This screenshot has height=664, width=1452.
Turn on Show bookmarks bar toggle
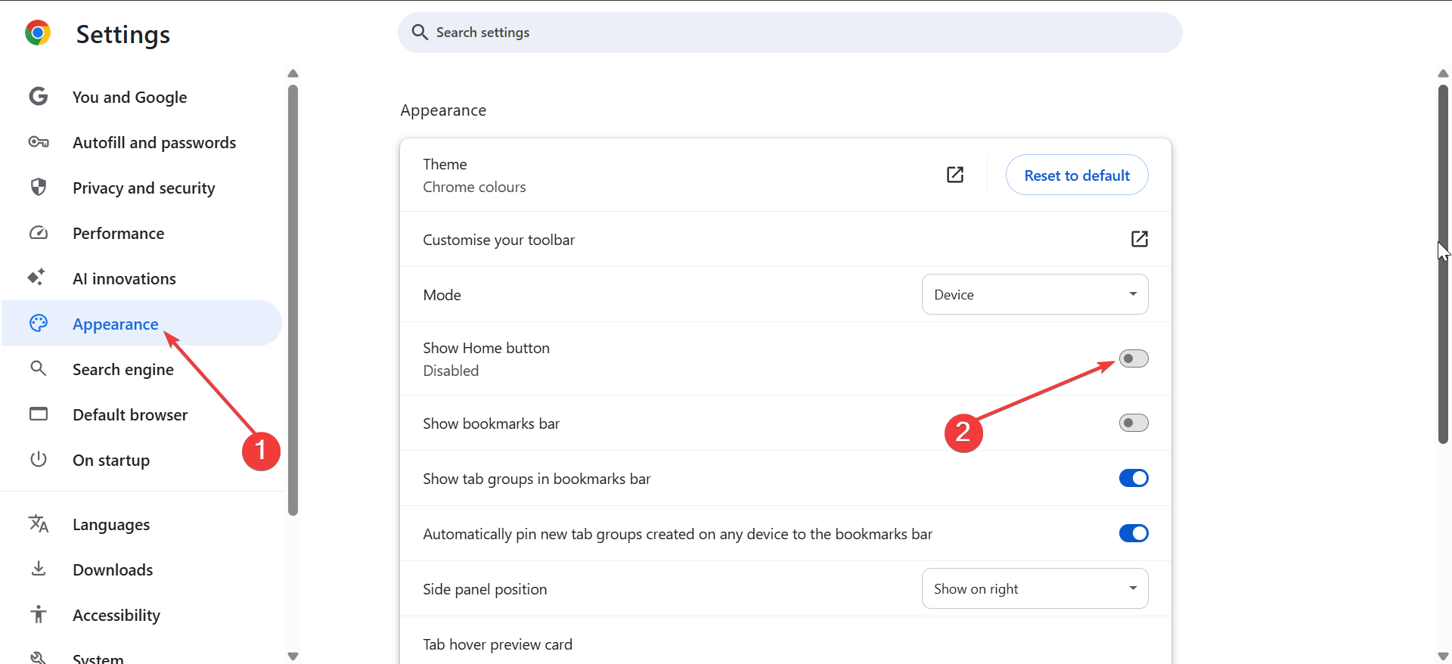[1133, 423]
